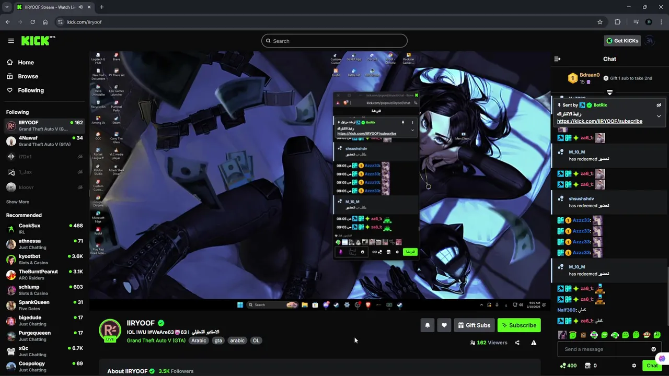Click the lowercase arabic tag
Image resolution: width=669 pixels, height=376 pixels.
237,340
